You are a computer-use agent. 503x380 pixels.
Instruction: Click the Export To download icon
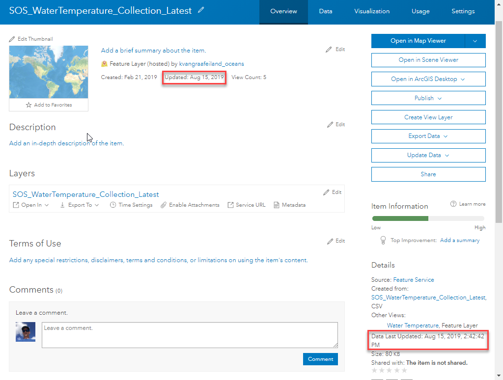coord(62,205)
